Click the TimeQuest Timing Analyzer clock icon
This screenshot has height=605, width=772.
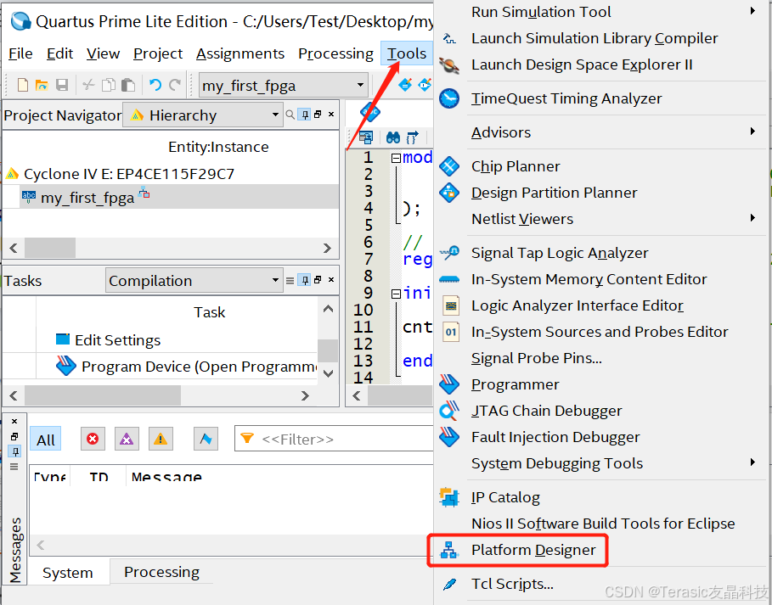449,98
